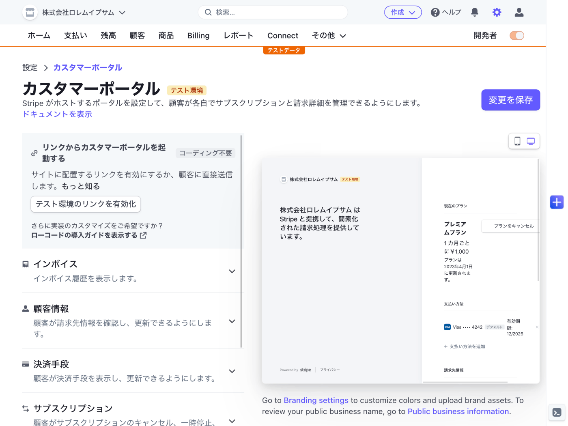Click the ヘルプ text label

(452, 12)
